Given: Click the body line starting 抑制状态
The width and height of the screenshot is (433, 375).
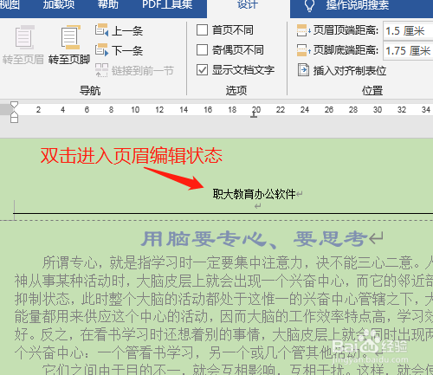Looking at the screenshot, I should tap(223, 299).
